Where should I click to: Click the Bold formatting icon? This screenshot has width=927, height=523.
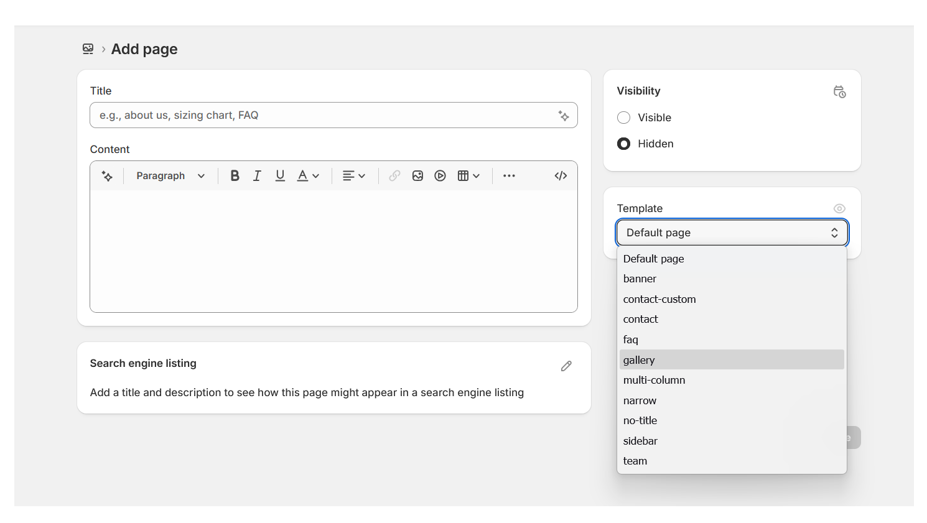point(235,176)
